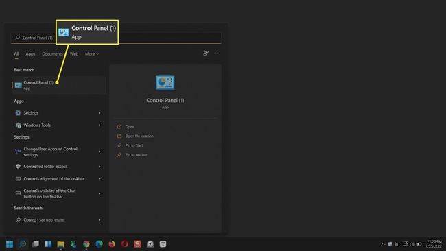Click the large Control Panel icon in preview pane

(x=165, y=83)
